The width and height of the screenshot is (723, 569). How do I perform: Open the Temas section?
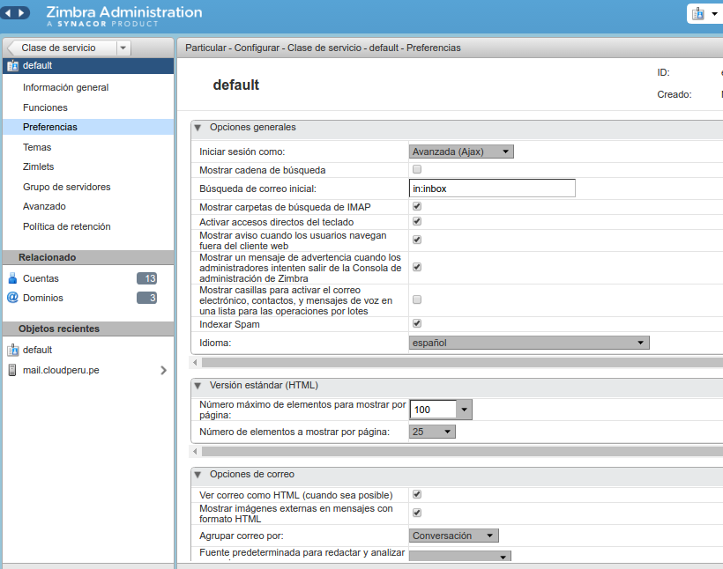coord(37,147)
